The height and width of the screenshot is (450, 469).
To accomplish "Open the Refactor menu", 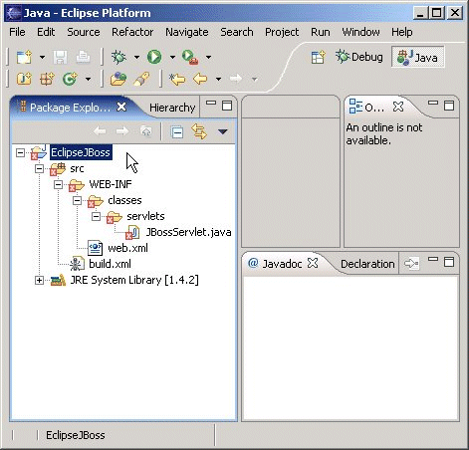I will click(132, 32).
